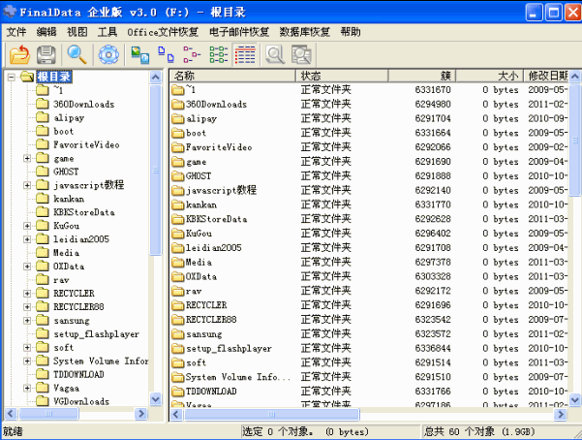Open the gear settings toolbar icon
The height and width of the screenshot is (440, 582).
pyautogui.click(x=108, y=55)
